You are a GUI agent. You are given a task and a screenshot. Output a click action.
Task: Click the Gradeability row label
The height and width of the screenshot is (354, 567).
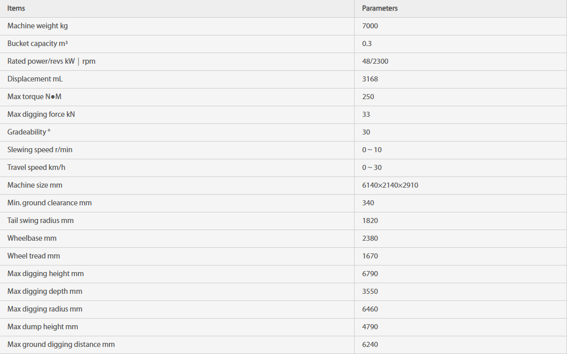29,132
